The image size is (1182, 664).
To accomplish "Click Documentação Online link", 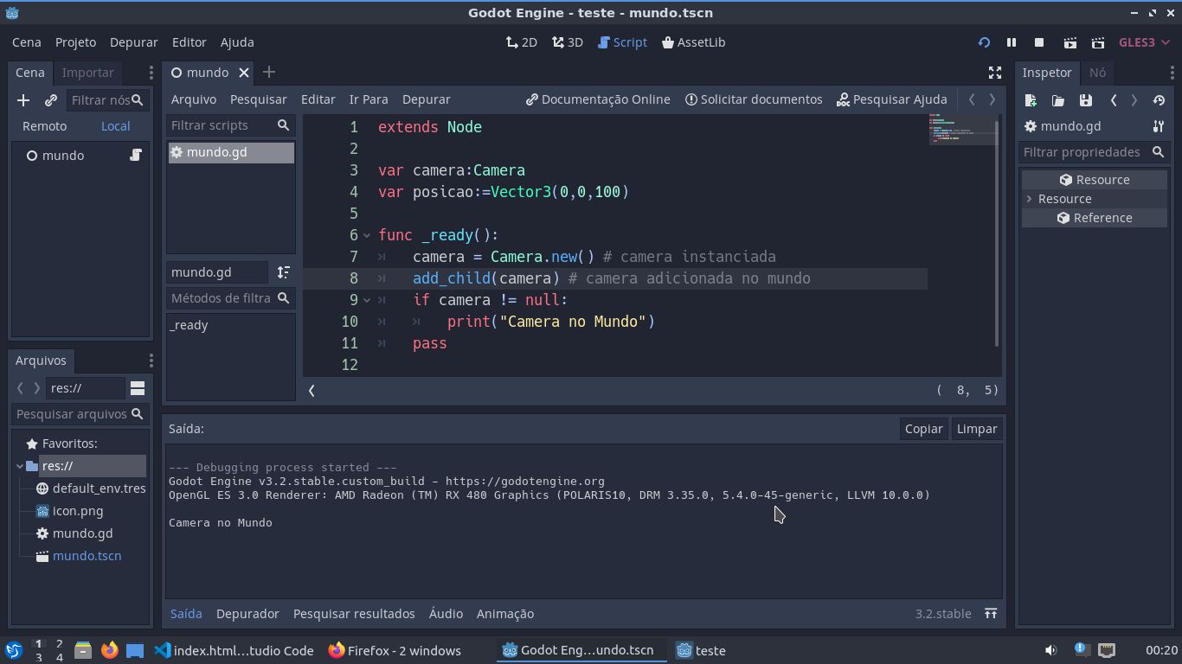I will (x=598, y=99).
